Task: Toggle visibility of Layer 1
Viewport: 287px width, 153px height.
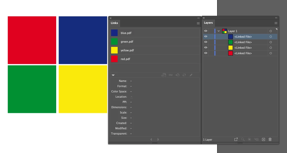Action: tap(206, 31)
